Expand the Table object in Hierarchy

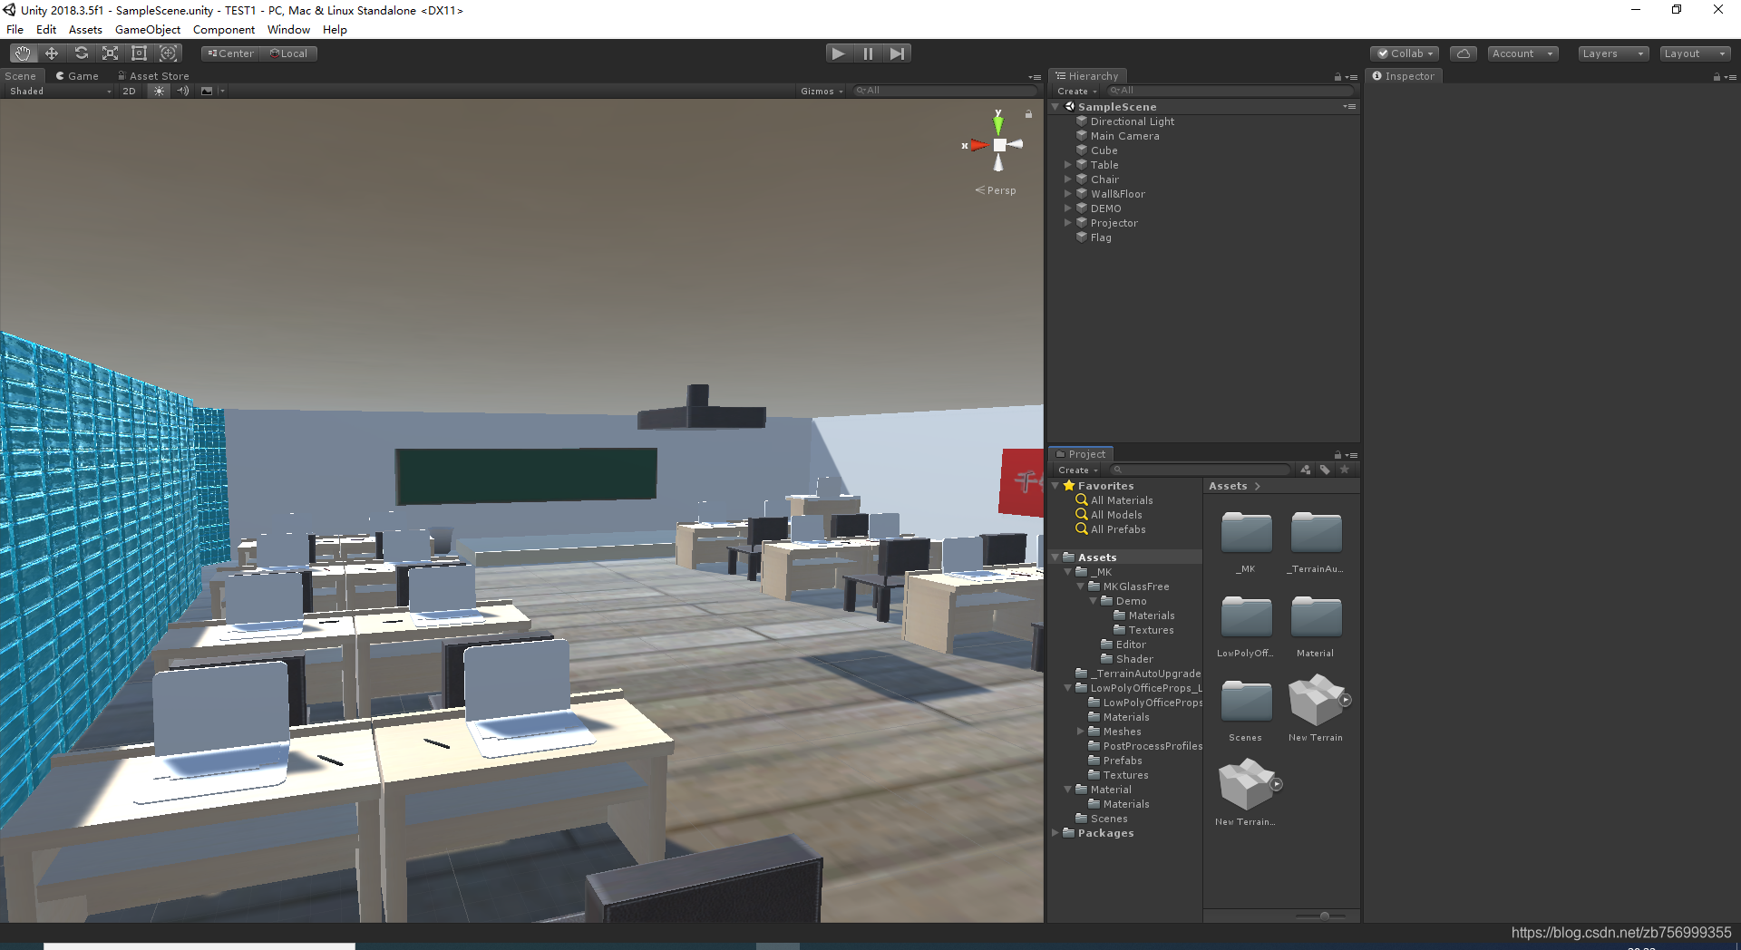(1068, 165)
